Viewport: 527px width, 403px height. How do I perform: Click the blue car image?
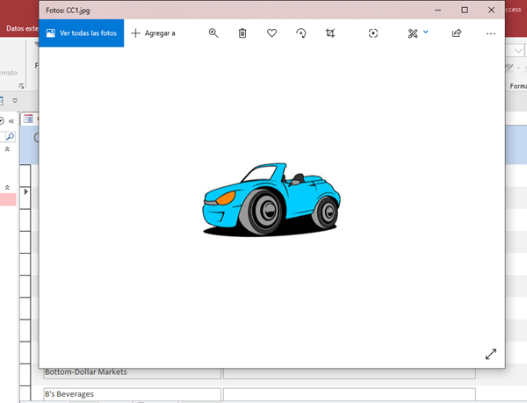tap(271, 199)
